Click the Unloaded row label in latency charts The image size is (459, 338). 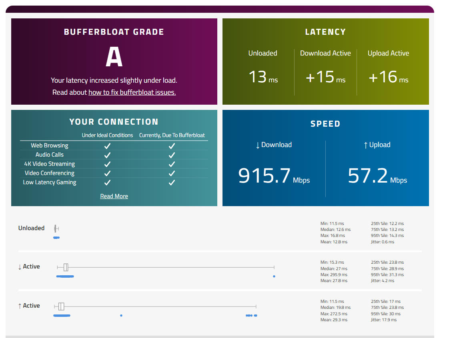point(31,228)
